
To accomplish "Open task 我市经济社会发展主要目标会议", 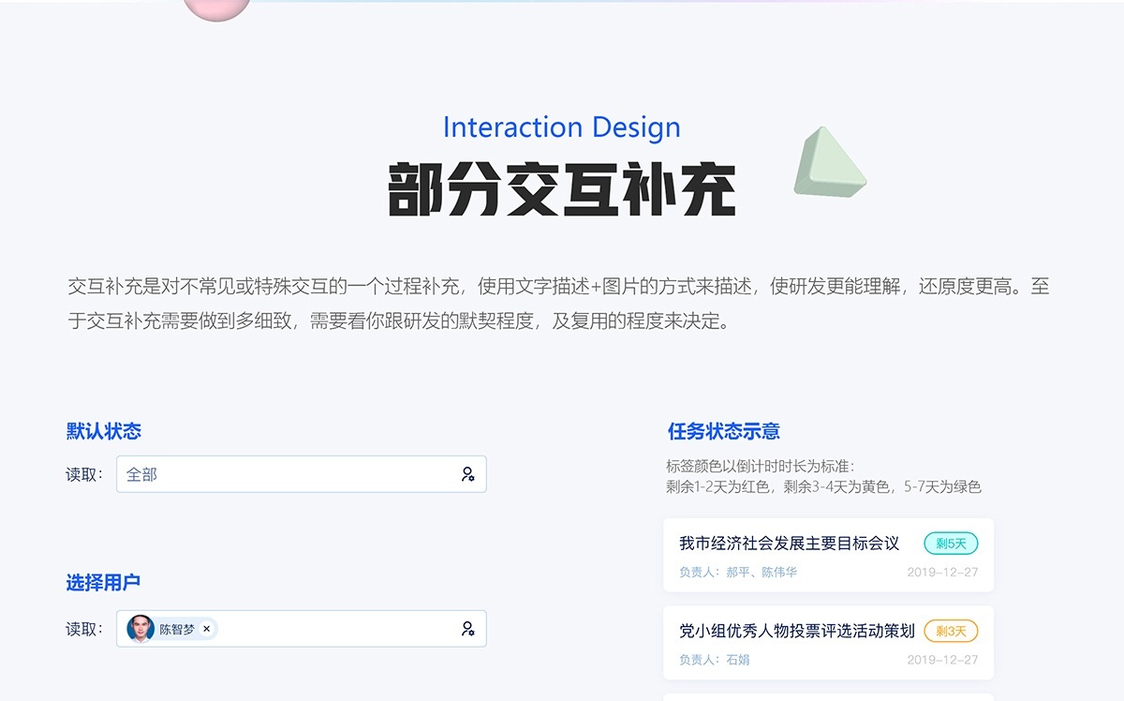I will coord(789,544).
